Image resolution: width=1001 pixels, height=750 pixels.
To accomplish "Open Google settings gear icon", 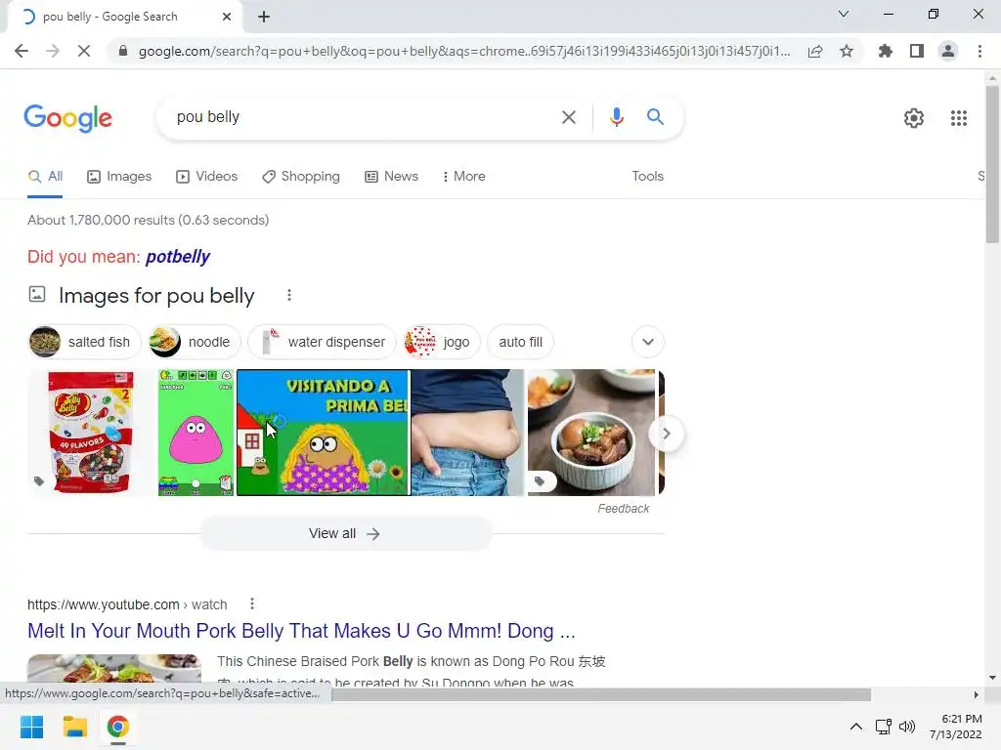I will [914, 118].
